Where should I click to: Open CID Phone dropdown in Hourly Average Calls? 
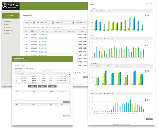click(x=115, y=93)
